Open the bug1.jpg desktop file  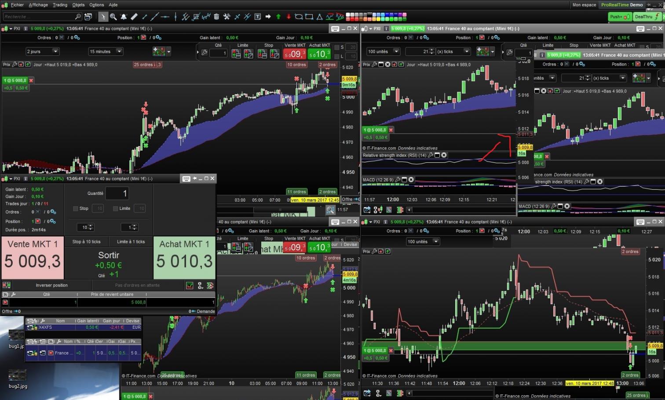point(16,339)
